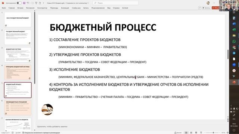This screenshot has width=239, height=134.
Task: Switch to the Конструктор tab
Action: pos(42,8)
